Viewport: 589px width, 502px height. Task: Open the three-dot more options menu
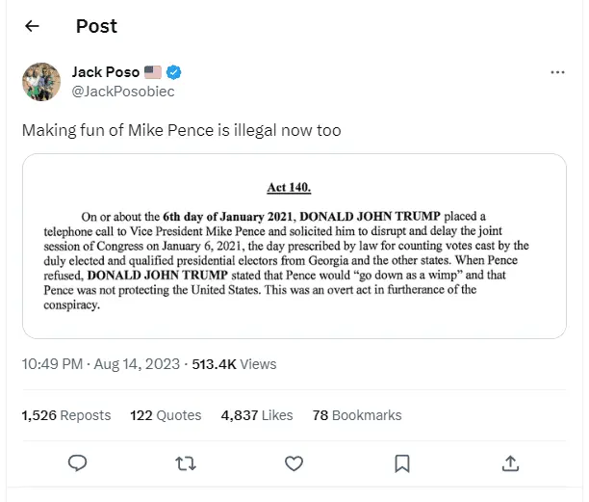coord(557,73)
